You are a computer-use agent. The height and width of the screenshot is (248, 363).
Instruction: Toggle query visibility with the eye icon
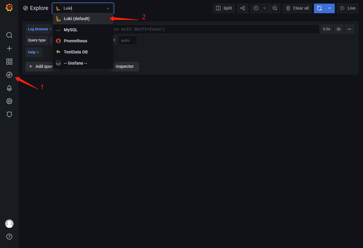coord(339,29)
